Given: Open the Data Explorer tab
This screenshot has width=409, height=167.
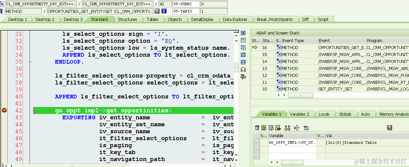Looking at the screenshot, I should pos(235,19).
